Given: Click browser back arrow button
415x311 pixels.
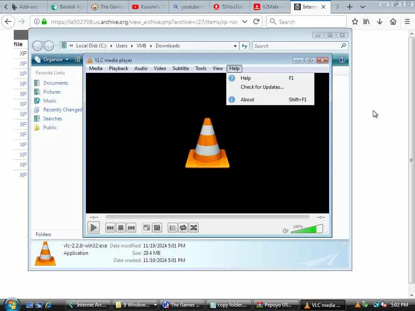Looking at the screenshot, I should (8, 22).
